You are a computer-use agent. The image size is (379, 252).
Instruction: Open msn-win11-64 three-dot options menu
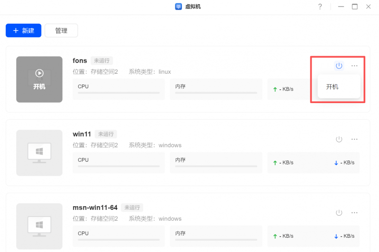(x=354, y=213)
